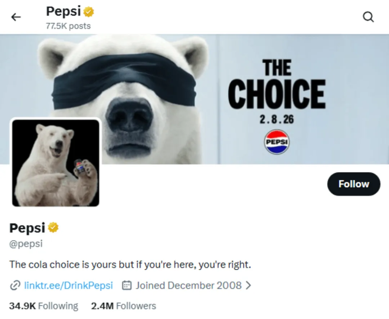The width and height of the screenshot is (389, 319).
Task: Select the @pepsi handle text
Action: pos(26,243)
